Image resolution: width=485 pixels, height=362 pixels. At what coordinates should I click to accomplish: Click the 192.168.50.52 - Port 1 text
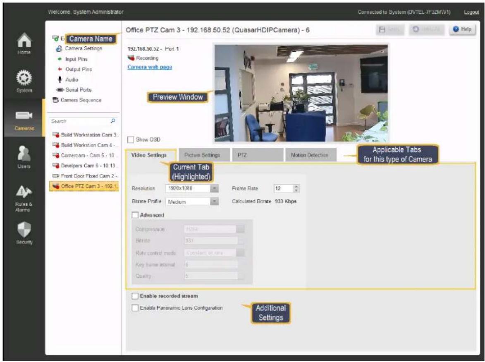[153, 49]
